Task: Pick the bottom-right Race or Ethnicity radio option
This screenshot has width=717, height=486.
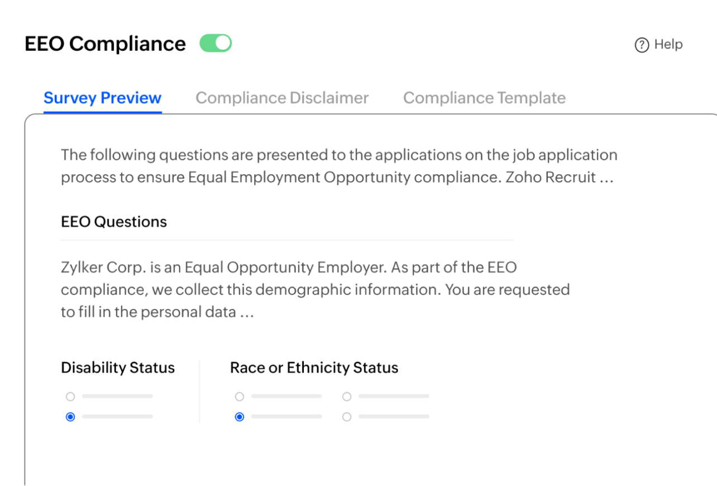Action: (x=347, y=417)
